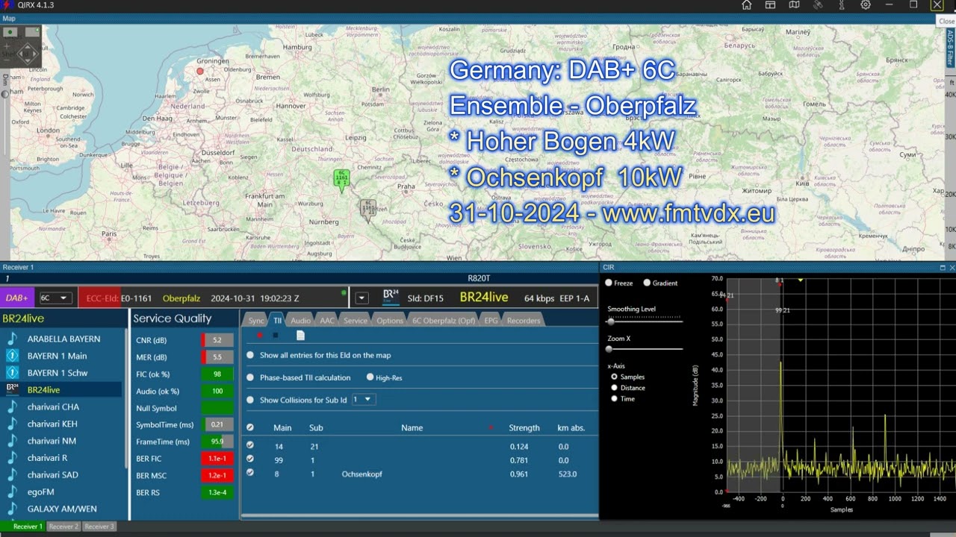Open the ADS-B Filter side panel
The width and height of the screenshot is (956, 537).
click(x=950, y=47)
